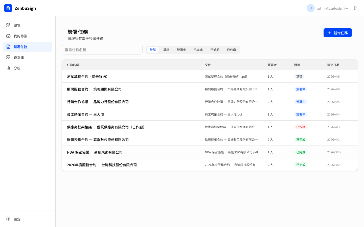The height and width of the screenshot is (227, 364).
Task: Open task 供應商框架協議 — 優質供應商有限公司（已作廢）
Action: pyautogui.click(x=107, y=127)
